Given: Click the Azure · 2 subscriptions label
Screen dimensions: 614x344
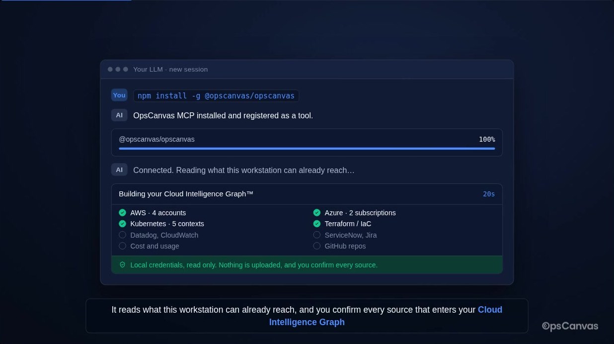Looking at the screenshot, I should pos(360,213).
